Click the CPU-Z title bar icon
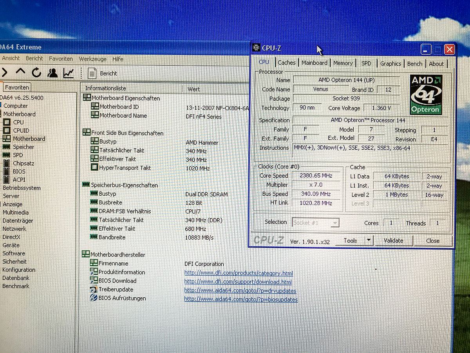Screen dimensions: 470x353 pyautogui.click(x=256, y=48)
